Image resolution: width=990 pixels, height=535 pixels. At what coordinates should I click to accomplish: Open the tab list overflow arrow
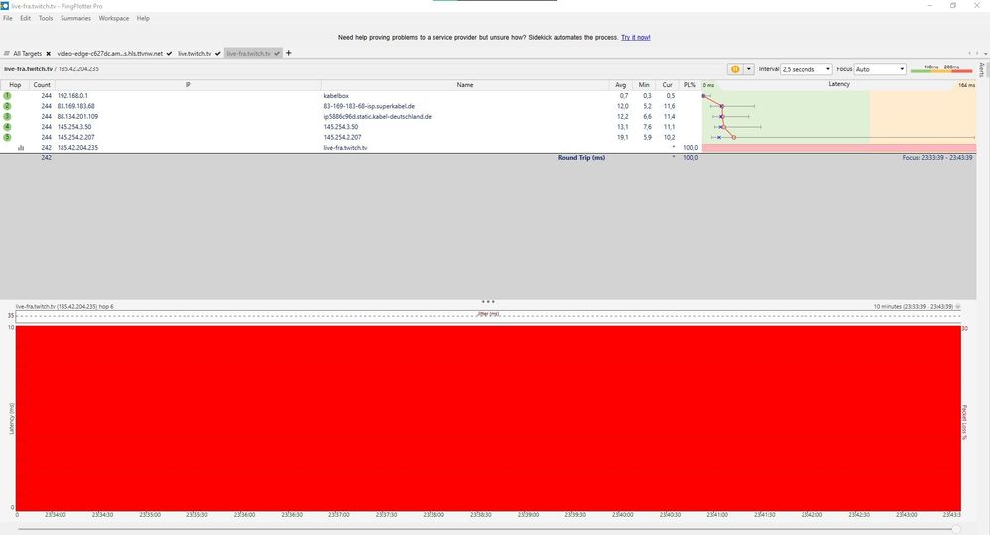click(986, 53)
